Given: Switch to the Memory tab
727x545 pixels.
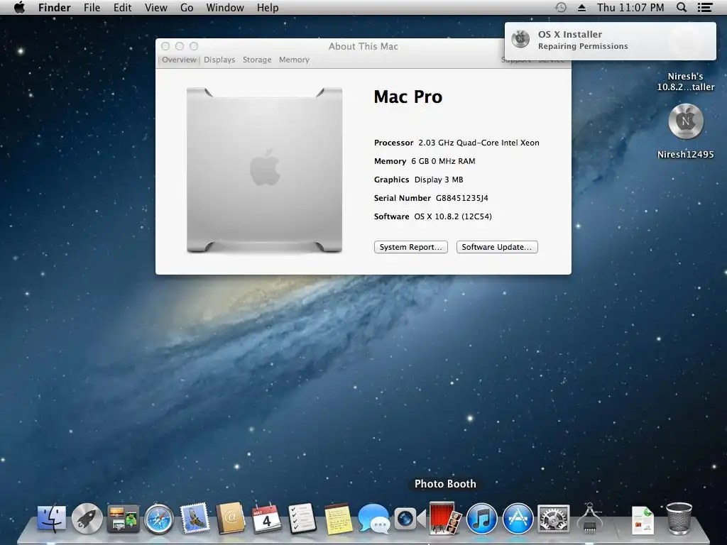Looking at the screenshot, I should [x=294, y=60].
